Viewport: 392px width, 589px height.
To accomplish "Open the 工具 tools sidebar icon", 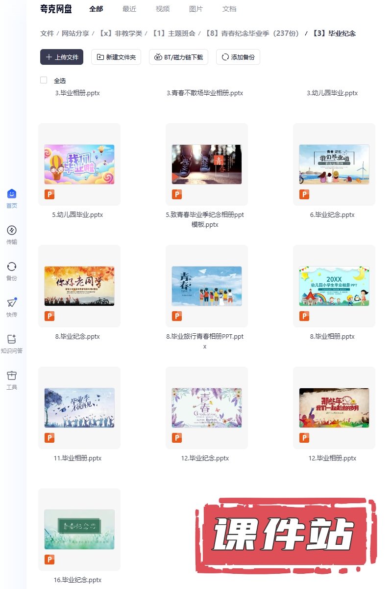I will [12, 376].
